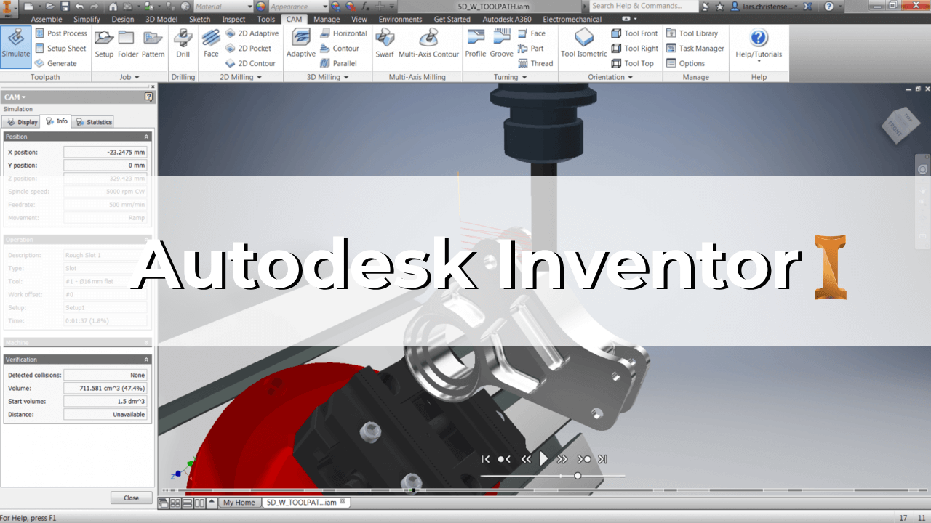Viewport: 931px width, 523px height.
Task: Click the simulation speed slider handle
Action: [x=578, y=476]
